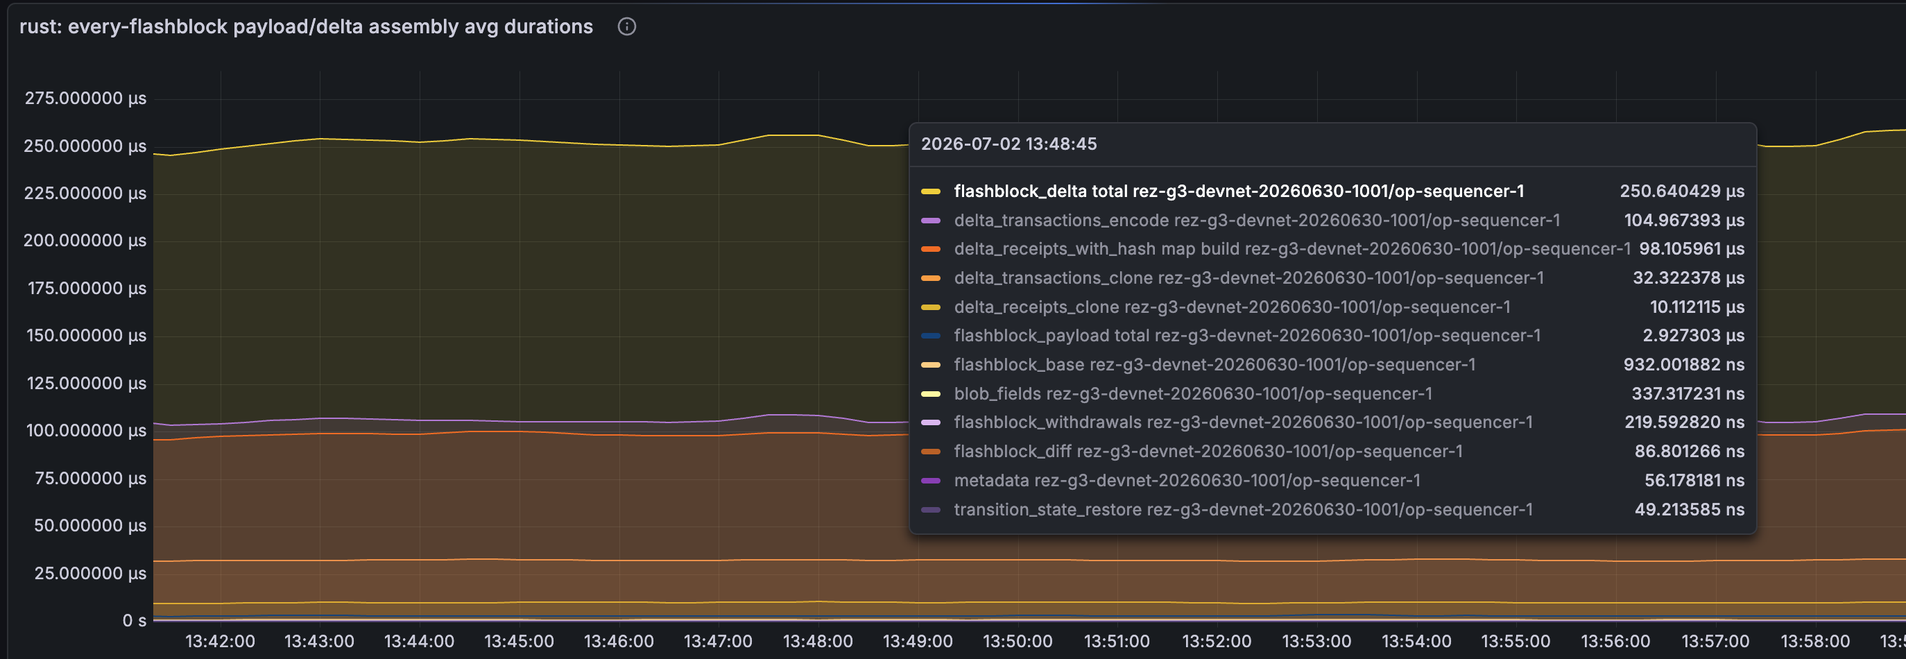Click the dark blue swatch beside flashblock_payload total
Viewport: 1906px width, 659px height.
pyautogui.click(x=930, y=336)
